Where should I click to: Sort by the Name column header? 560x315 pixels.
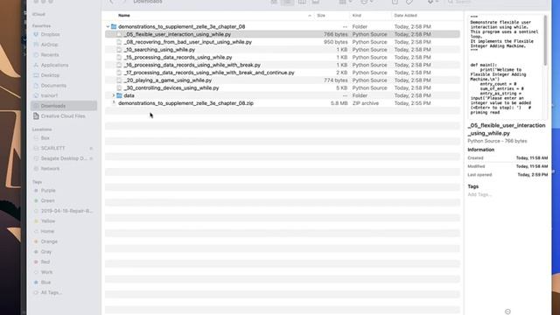[124, 16]
